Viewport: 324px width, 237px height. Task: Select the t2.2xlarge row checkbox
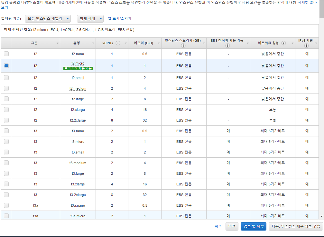pyautogui.click(x=6, y=120)
